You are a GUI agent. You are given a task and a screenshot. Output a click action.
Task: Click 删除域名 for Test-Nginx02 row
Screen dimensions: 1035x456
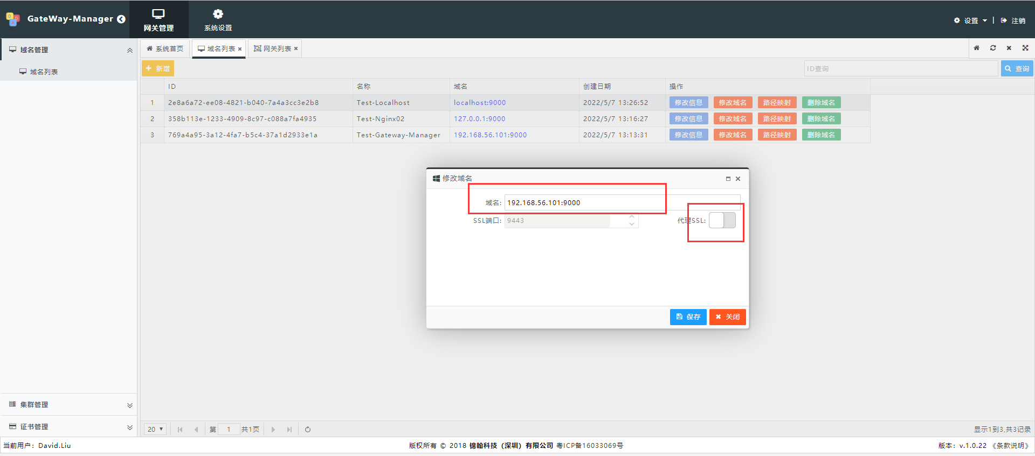tap(821, 118)
